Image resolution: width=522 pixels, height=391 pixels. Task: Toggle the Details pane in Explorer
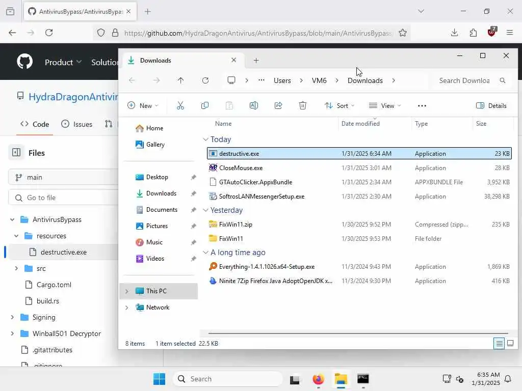click(x=491, y=106)
